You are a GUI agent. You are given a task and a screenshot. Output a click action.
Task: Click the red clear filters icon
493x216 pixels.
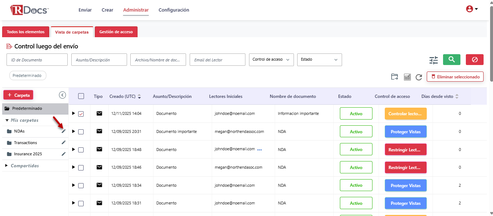click(x=475, y=60)
